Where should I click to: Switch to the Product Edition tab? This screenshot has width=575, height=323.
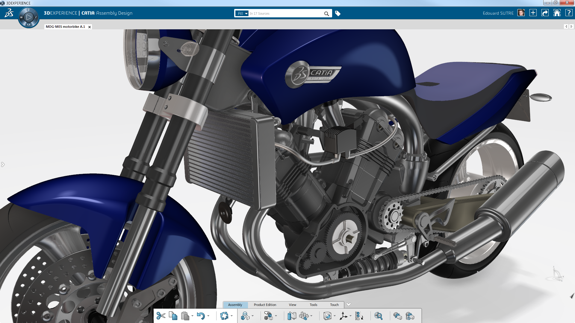(x=265, y=305)
